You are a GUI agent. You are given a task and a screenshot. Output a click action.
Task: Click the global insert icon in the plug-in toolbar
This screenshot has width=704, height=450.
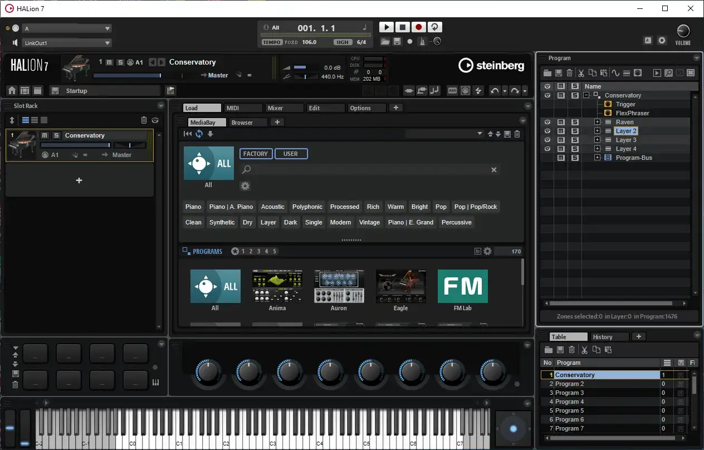(409, 91)
